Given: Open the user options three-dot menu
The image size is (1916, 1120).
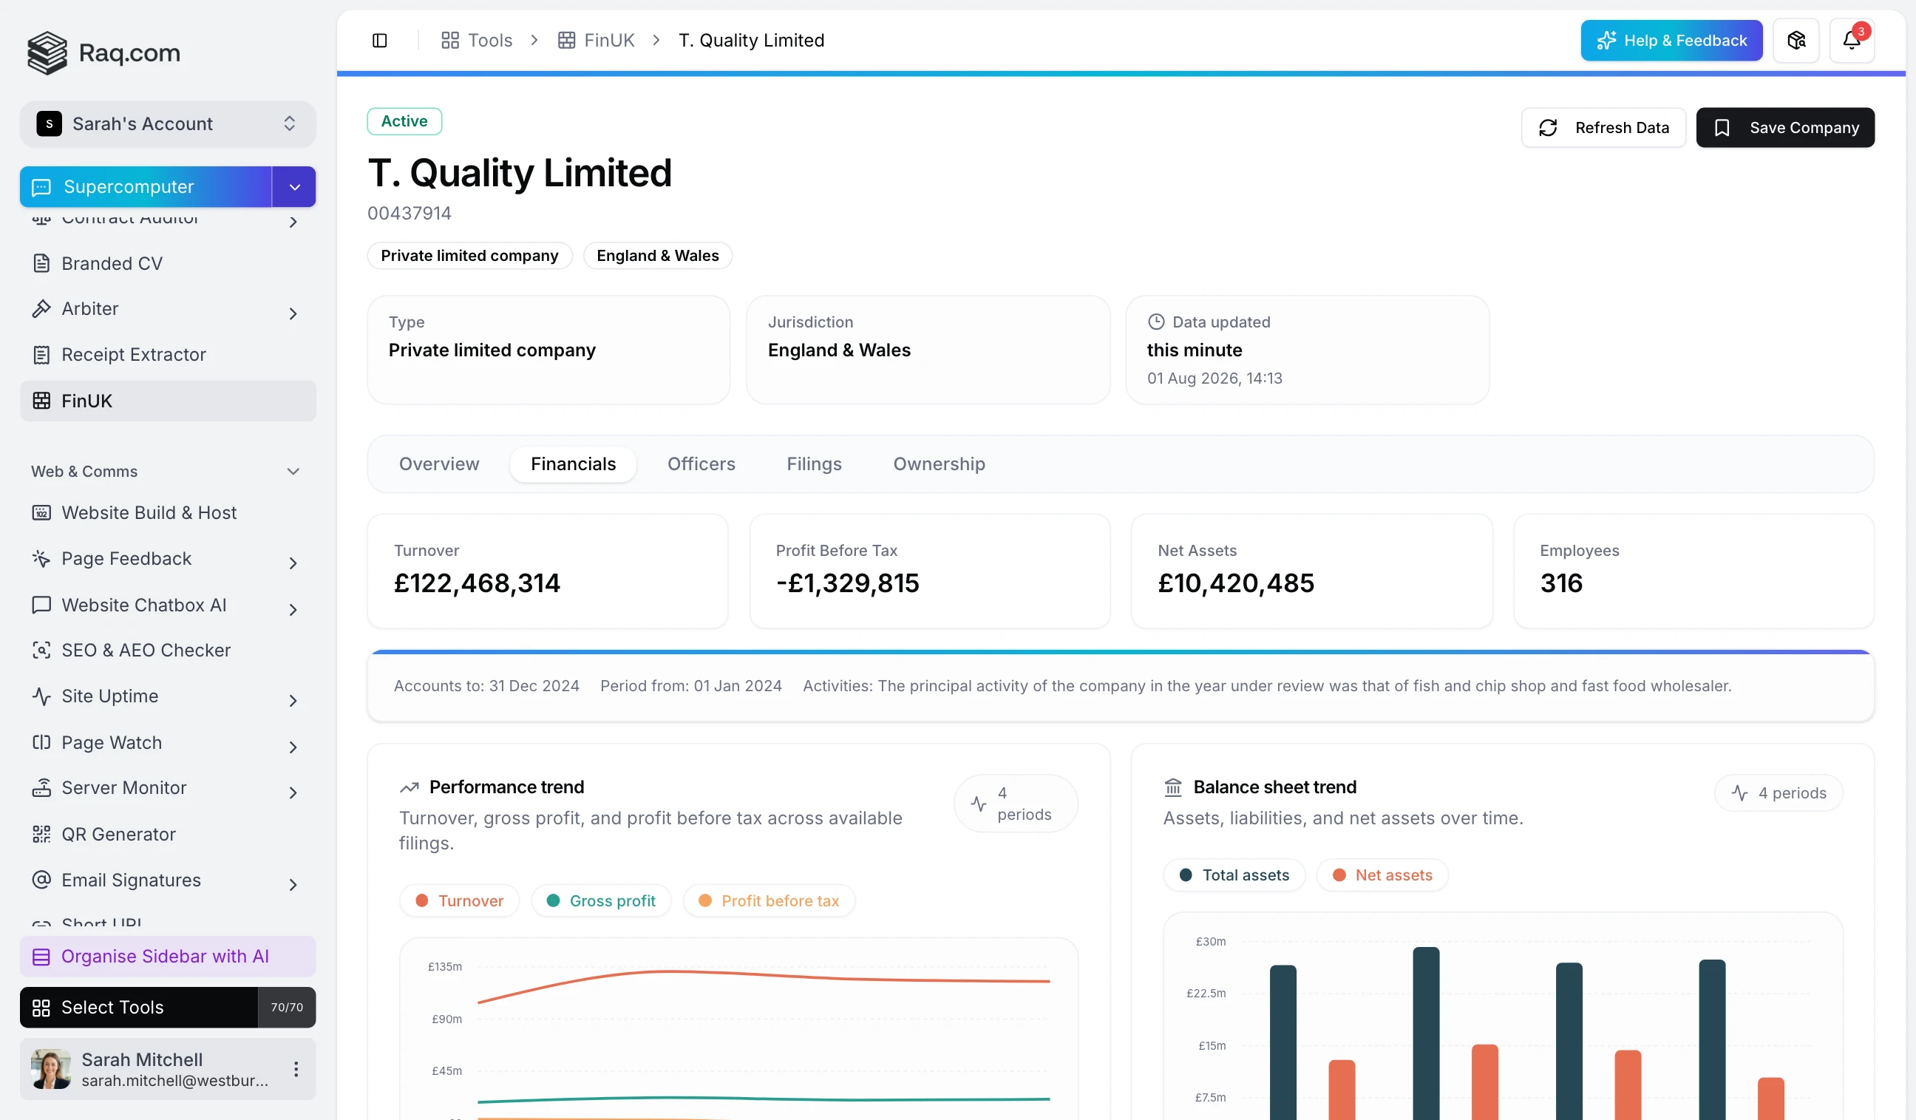Looking at the screenshot, I should coord(296,1069).
